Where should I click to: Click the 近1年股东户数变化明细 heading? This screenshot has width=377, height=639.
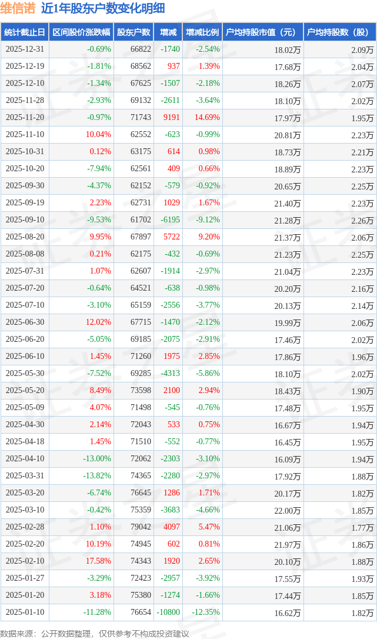point(103,8)
